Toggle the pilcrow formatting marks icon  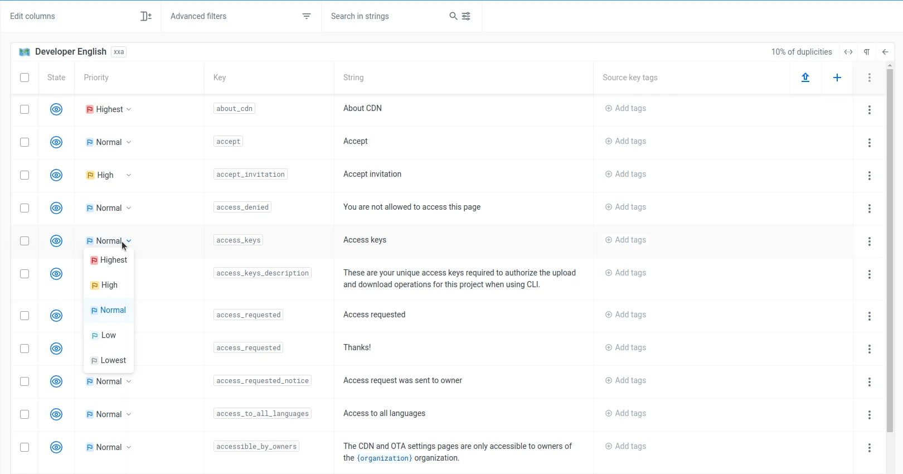click(x=866, y=52)
